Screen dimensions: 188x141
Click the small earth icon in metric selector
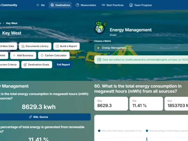99,48
